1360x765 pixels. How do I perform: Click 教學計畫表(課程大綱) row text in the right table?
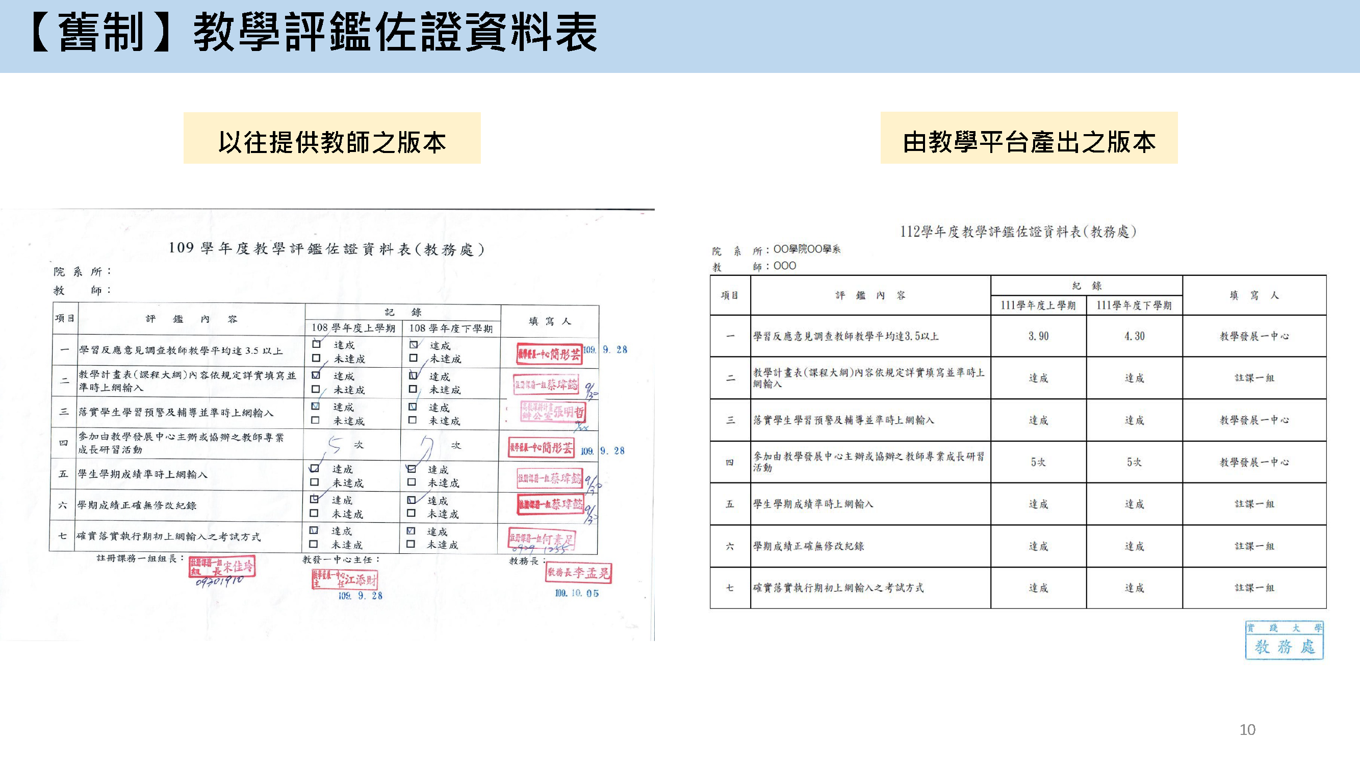pyautogui.click(x=869, y=378)
